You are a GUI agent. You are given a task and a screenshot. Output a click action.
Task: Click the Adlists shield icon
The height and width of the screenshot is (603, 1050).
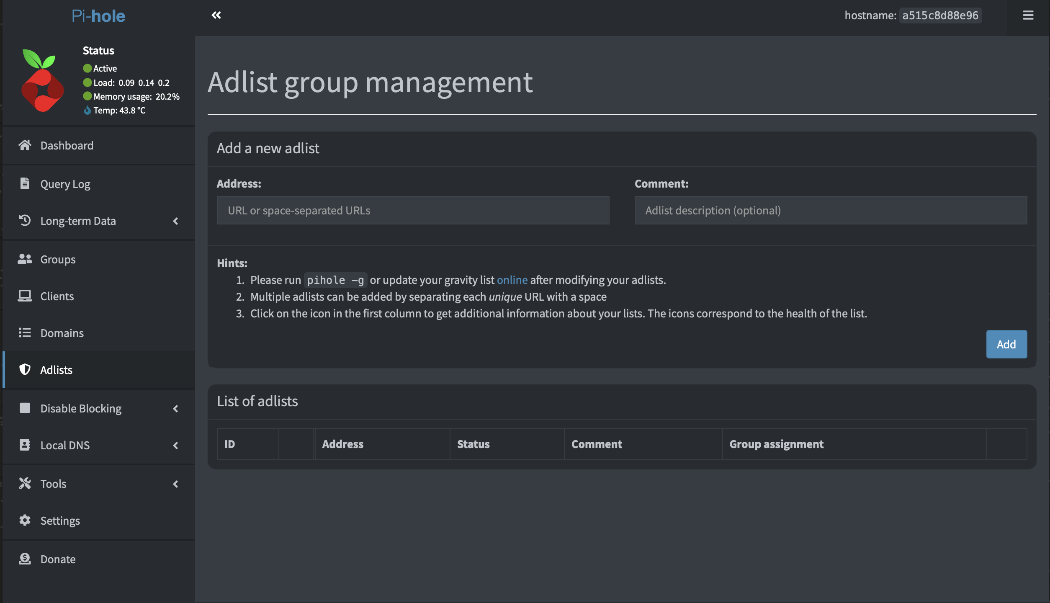point(25,369)
